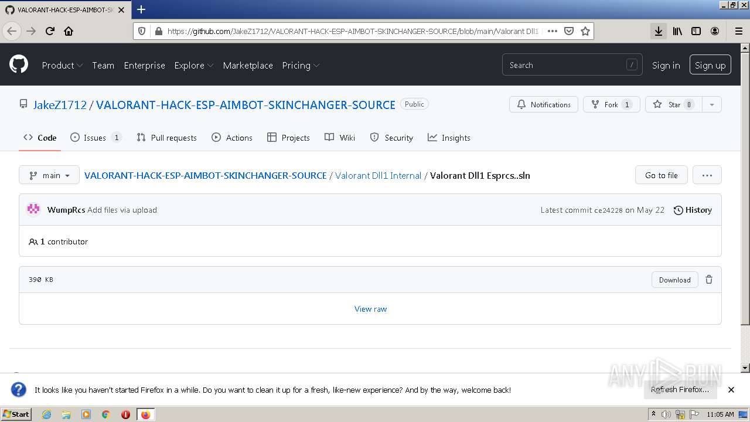Delete this file with trash icon
The image size is (750, 422).
(709, 280)
